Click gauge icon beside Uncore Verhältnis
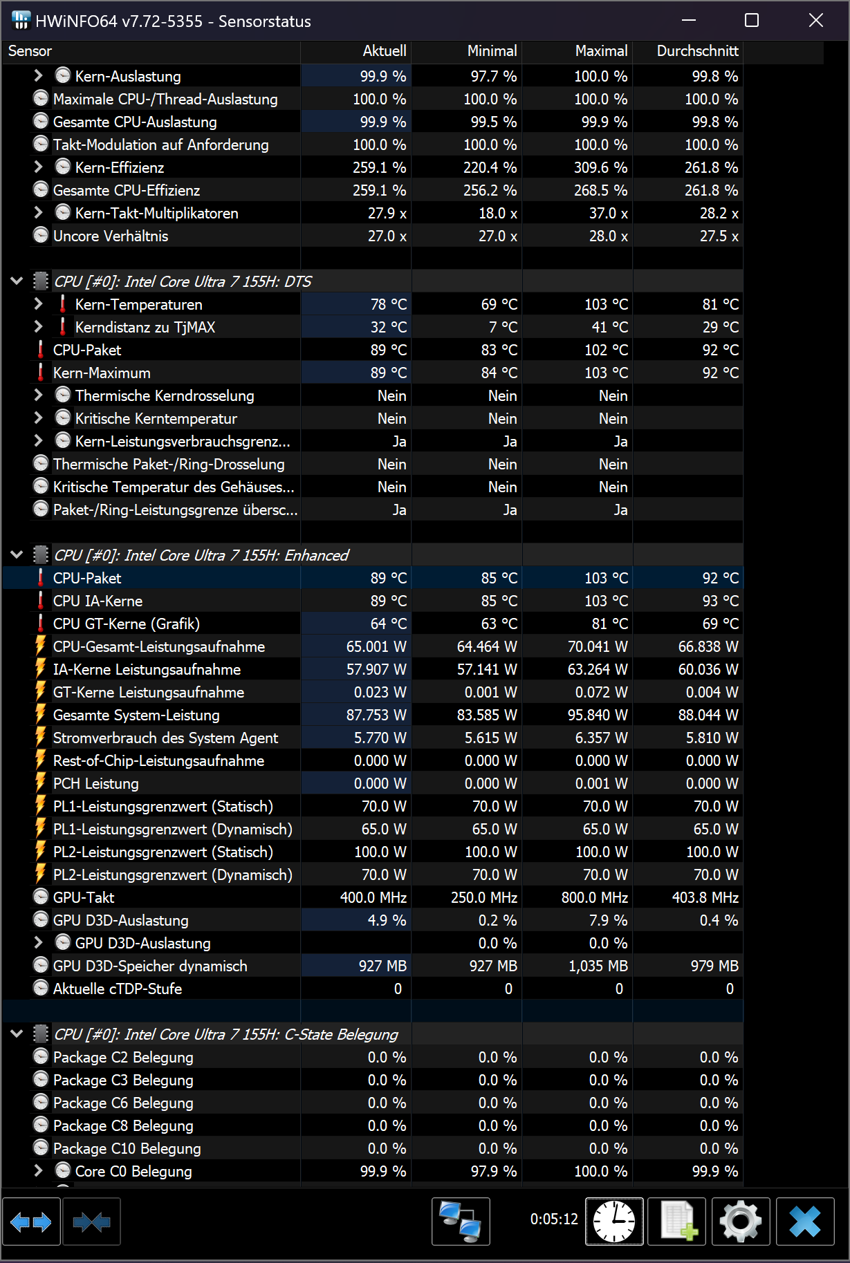 pos(41,236)
